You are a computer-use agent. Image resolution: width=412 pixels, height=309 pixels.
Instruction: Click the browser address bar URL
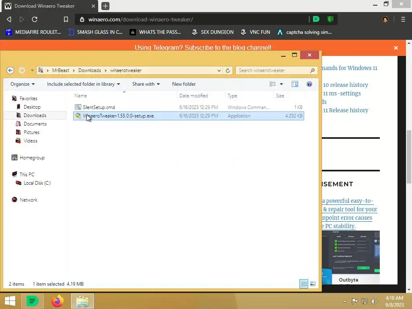[141, 19]
